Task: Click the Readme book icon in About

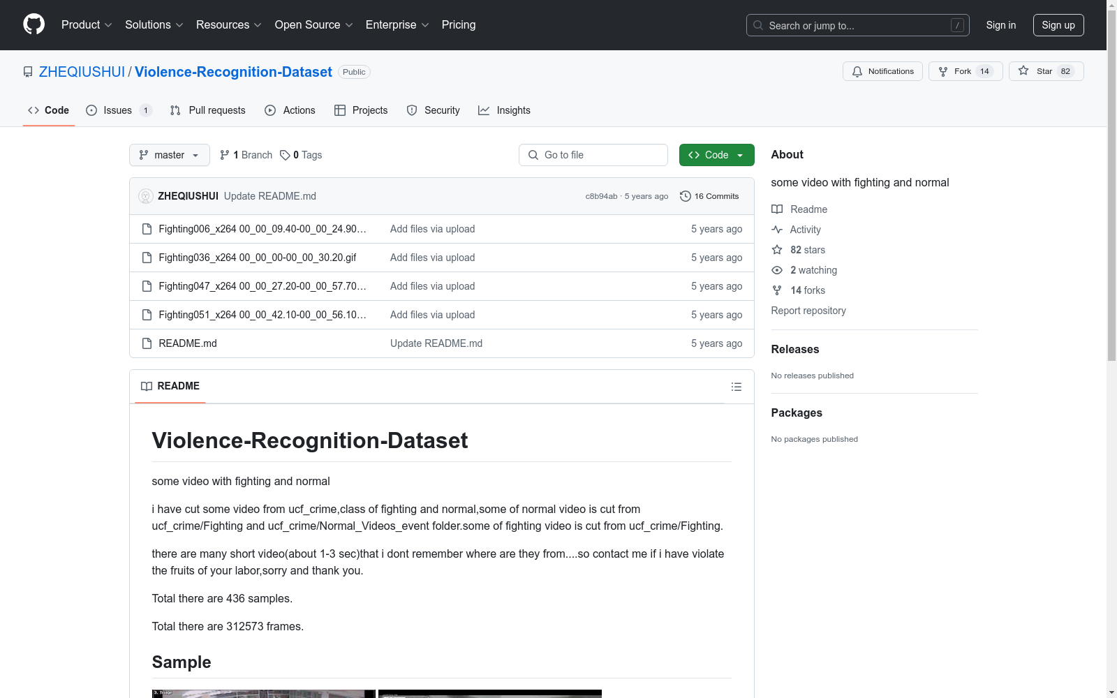Action: pos(777,209)
